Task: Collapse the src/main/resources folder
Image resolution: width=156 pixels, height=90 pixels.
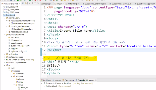Action: (x=4, y=35)
